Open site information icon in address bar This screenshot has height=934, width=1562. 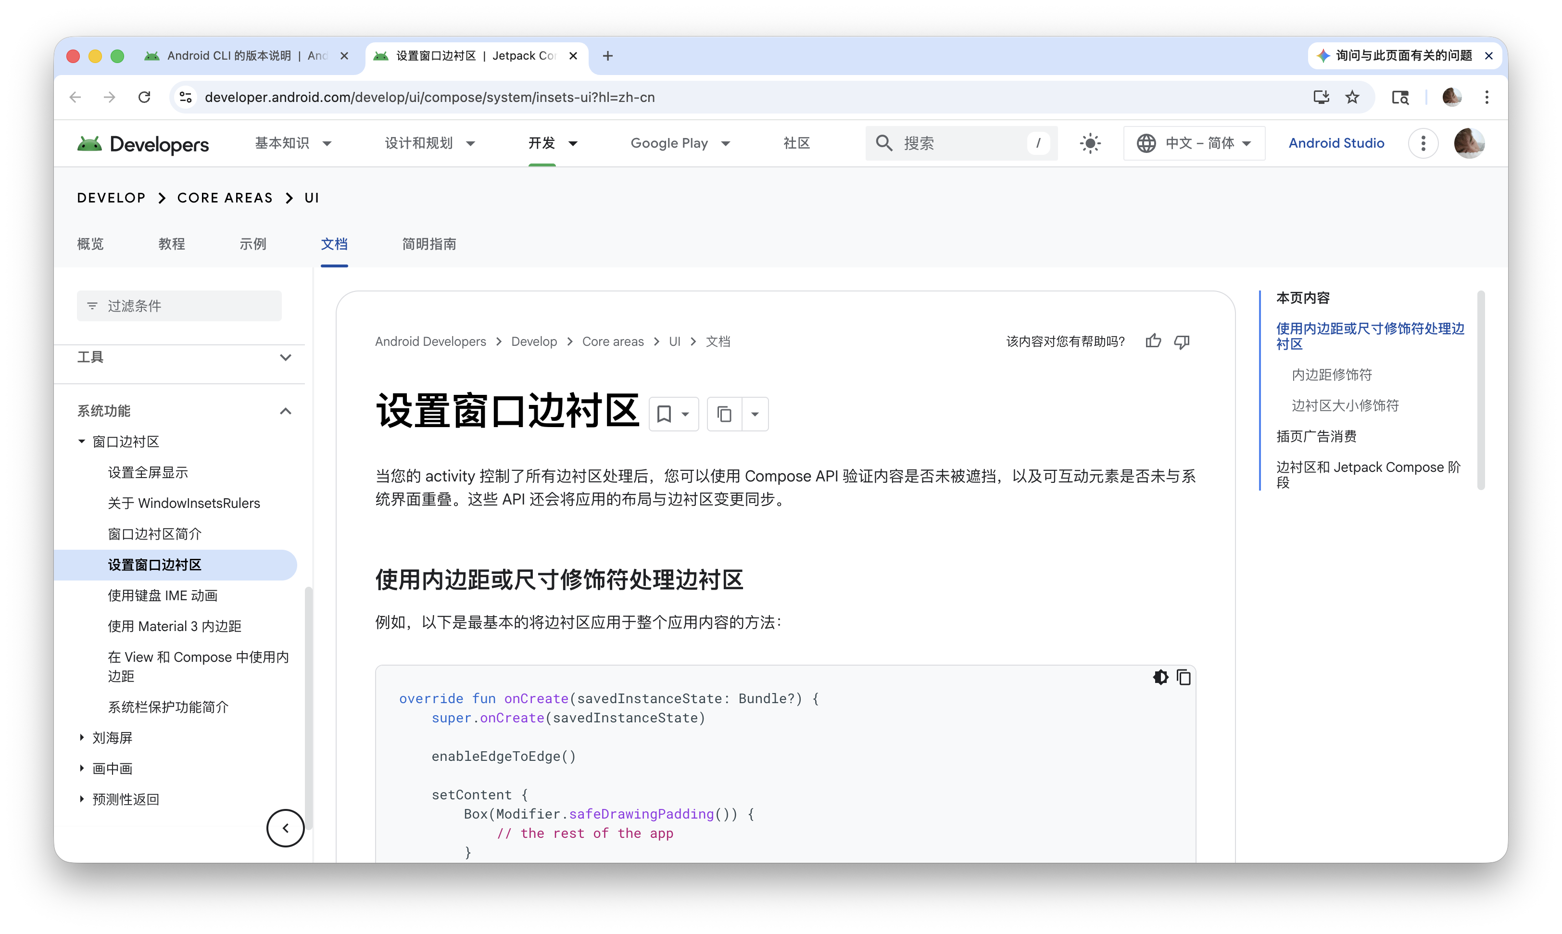pyautogui.click(x=186, y=97)
